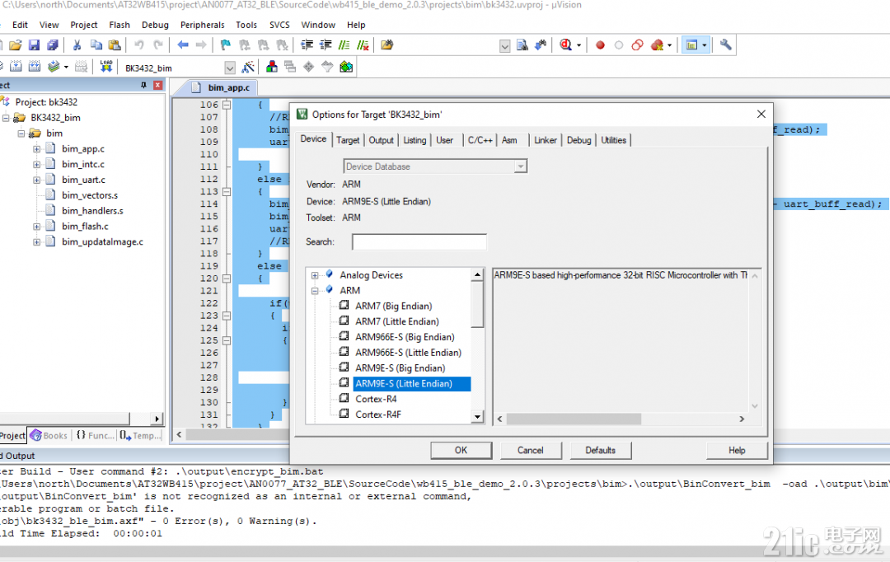Open window layout dropdown arrow
Image resolution: width=890 pixels, height=562 pixels.
[x=705, y=45]
